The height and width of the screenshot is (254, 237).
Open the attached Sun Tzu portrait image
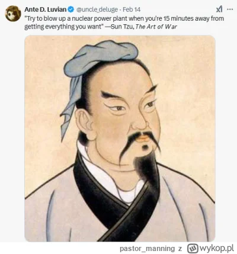120,139
